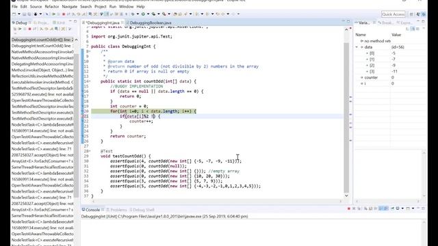438x246 pixels.
Task: Click Collapse All in Variables view toolbar
Action: click(417, 29)
